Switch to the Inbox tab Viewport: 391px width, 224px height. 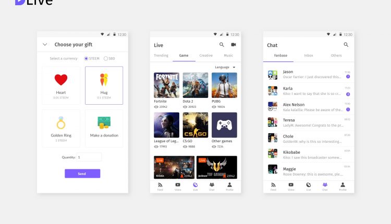coord(309,56)
